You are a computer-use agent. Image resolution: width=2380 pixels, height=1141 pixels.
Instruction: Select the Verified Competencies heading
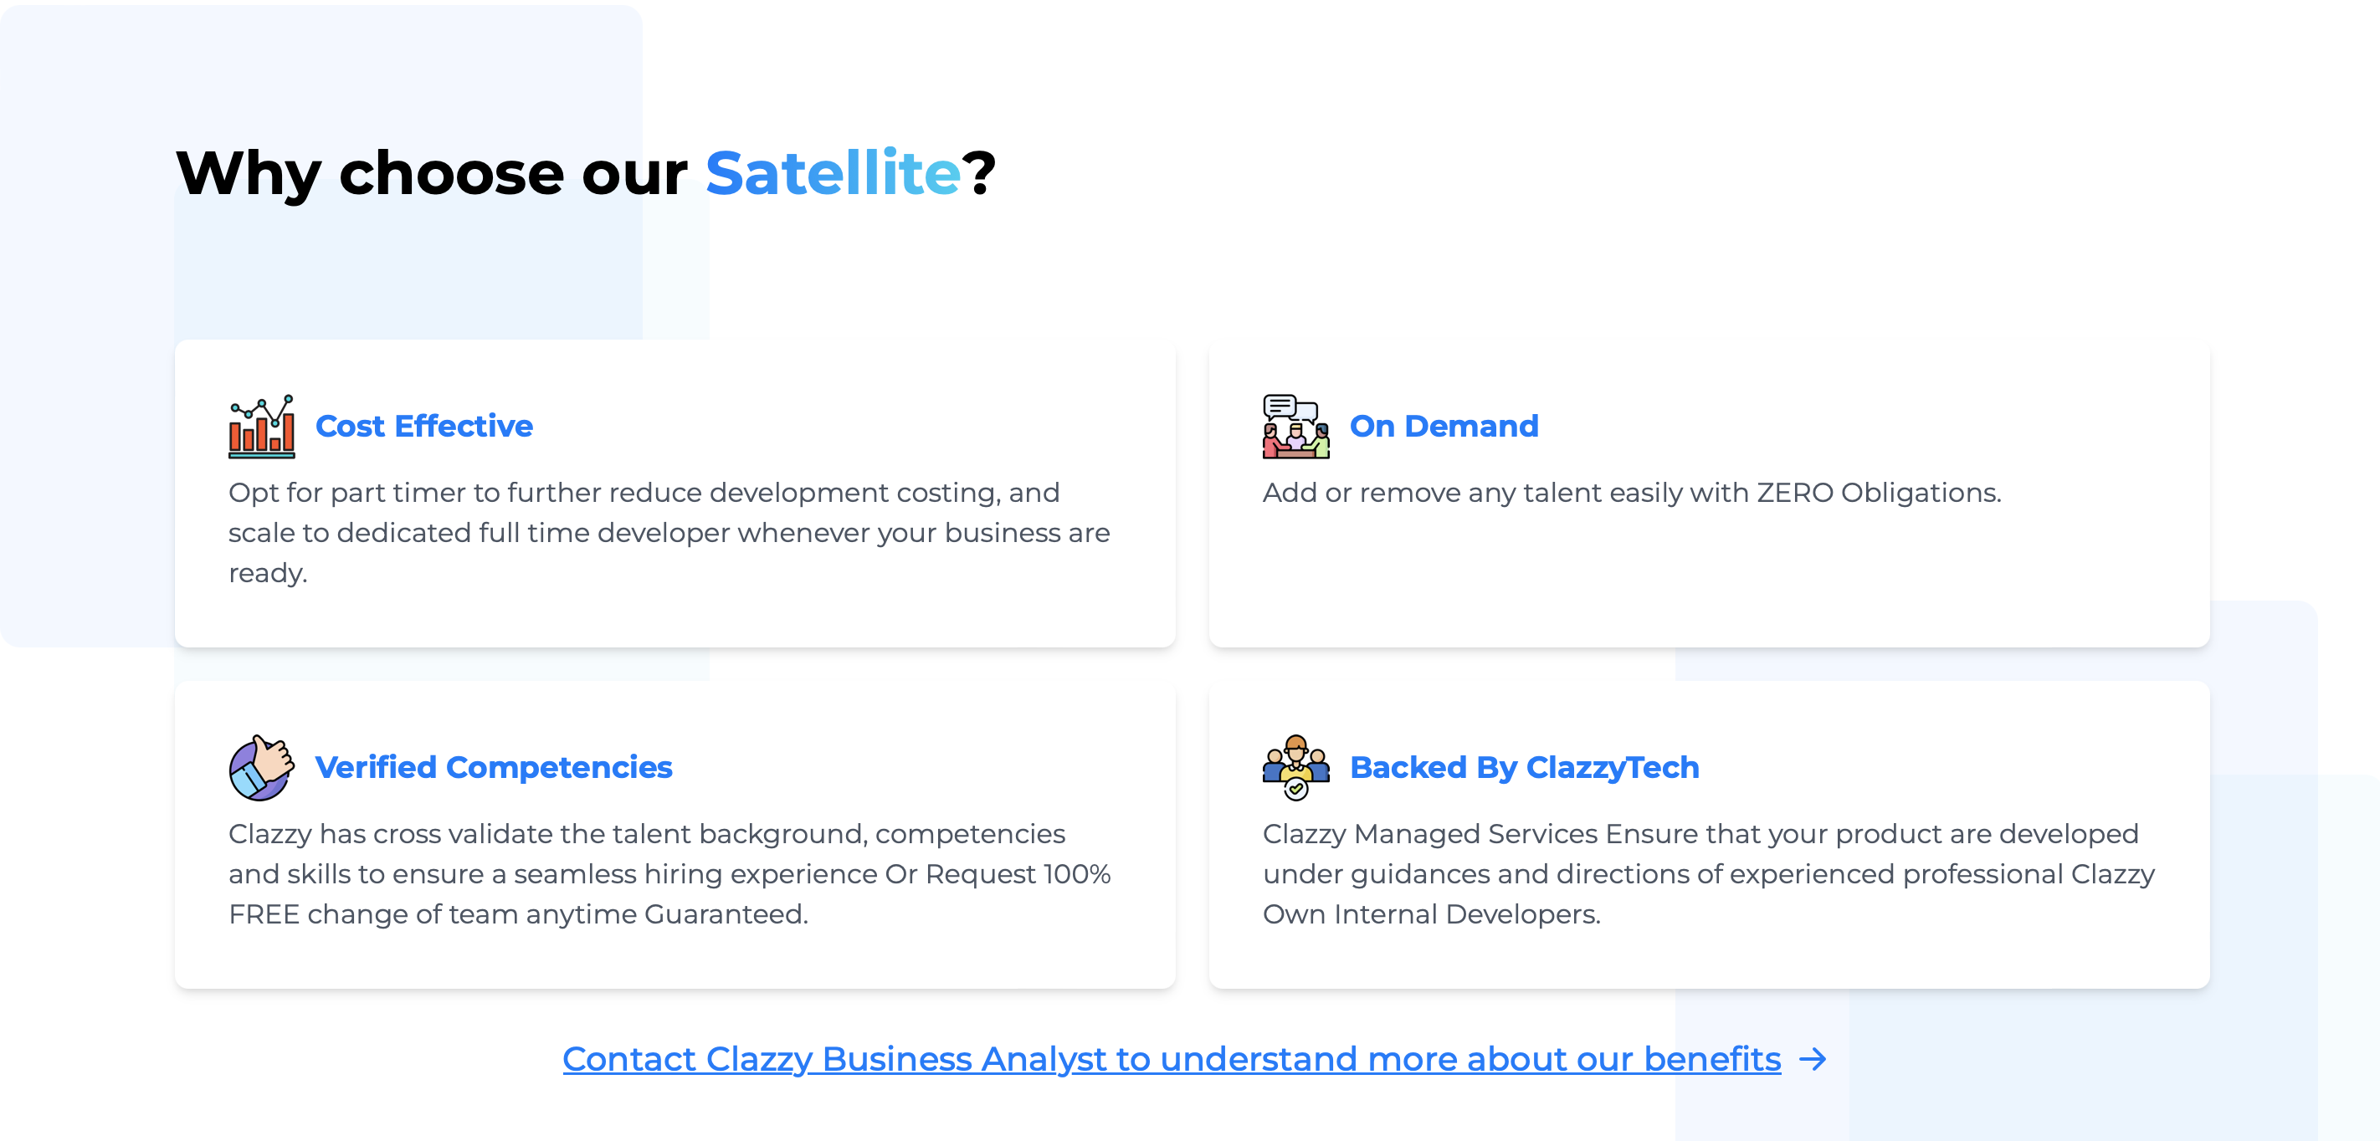(x=494, y=767)
